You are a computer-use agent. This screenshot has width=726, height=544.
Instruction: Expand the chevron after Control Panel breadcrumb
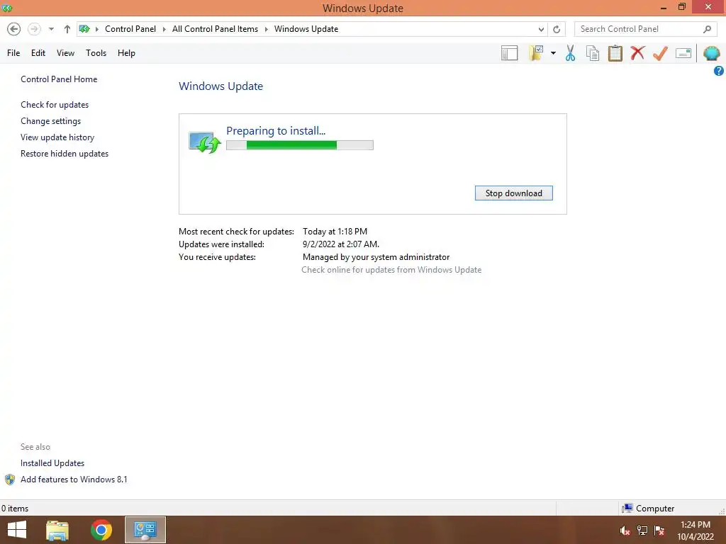coord(164,29)
